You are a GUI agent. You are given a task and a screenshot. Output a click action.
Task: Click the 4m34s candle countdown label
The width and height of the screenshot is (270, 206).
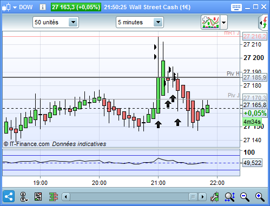tap(252, 122)
